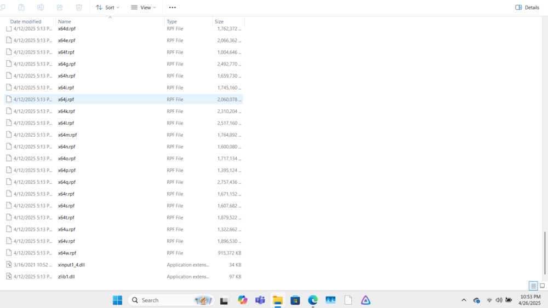Screen dimensions: 548x308
Task: Show hidden system tray icons chevron
Action: [x=464, y=300]
